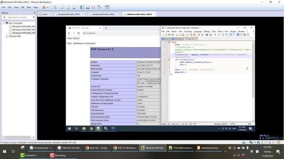The height and width of the screenshot is (159, 284).
Task: Open the VMware File menu
Action: [4, 8]
